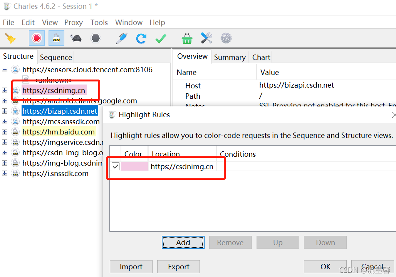
Task: Select https://hm.baidu.com tree row
Action: [x=58, y=132]
